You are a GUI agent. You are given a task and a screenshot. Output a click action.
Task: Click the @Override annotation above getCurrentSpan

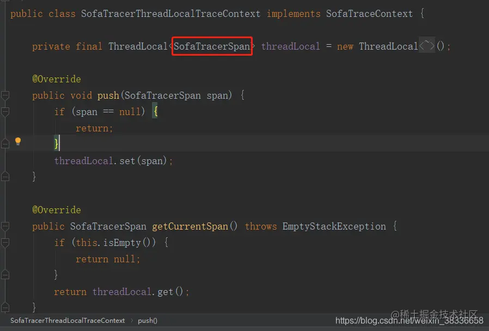[57, 210]
